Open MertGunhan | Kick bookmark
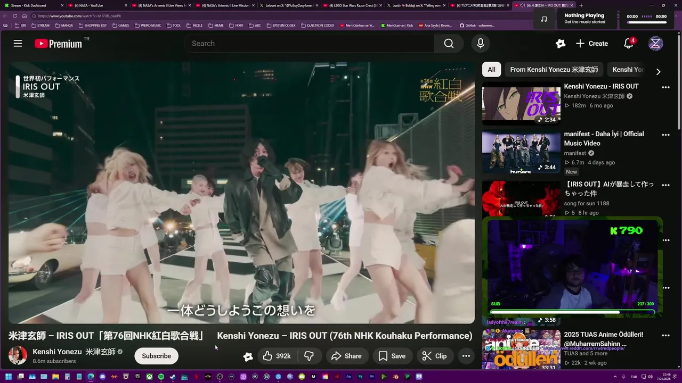The width and height of the screenshot is (682, 383). tap(397, 25)
